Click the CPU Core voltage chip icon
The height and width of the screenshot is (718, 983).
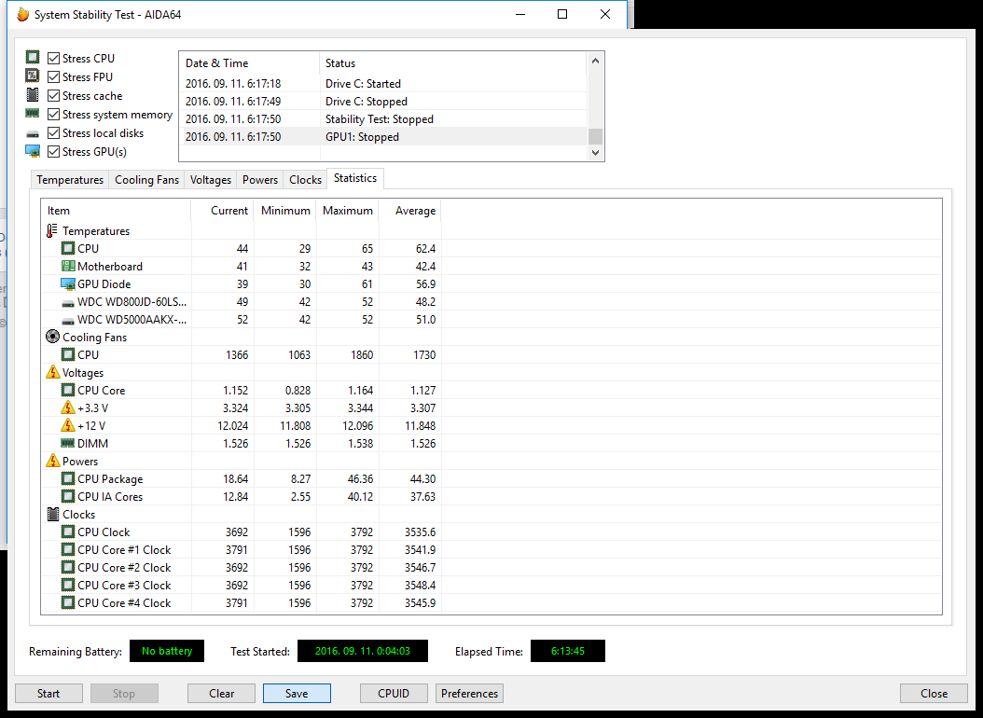[x=68, y=390]
